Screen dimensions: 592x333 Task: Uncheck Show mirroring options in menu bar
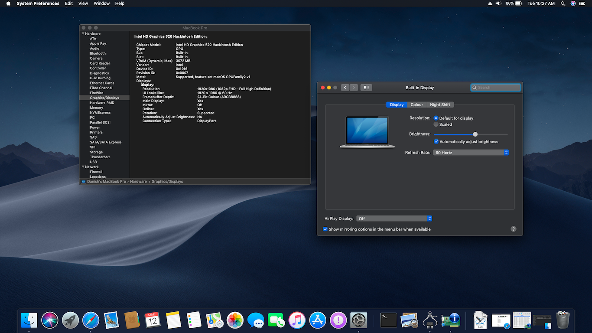pos(325,229)
